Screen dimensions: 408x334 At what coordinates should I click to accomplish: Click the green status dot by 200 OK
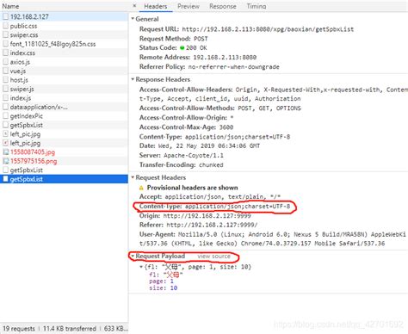(x=182, y=48)
